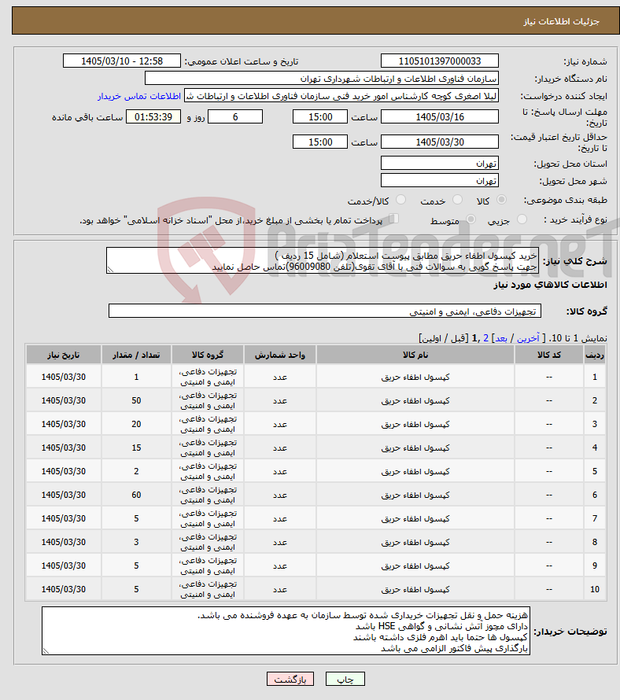Image resolution: width=620 pixels, height=700 pixels.
Task: Click the response deadline time 15:00 field
Action: (320, 117)
